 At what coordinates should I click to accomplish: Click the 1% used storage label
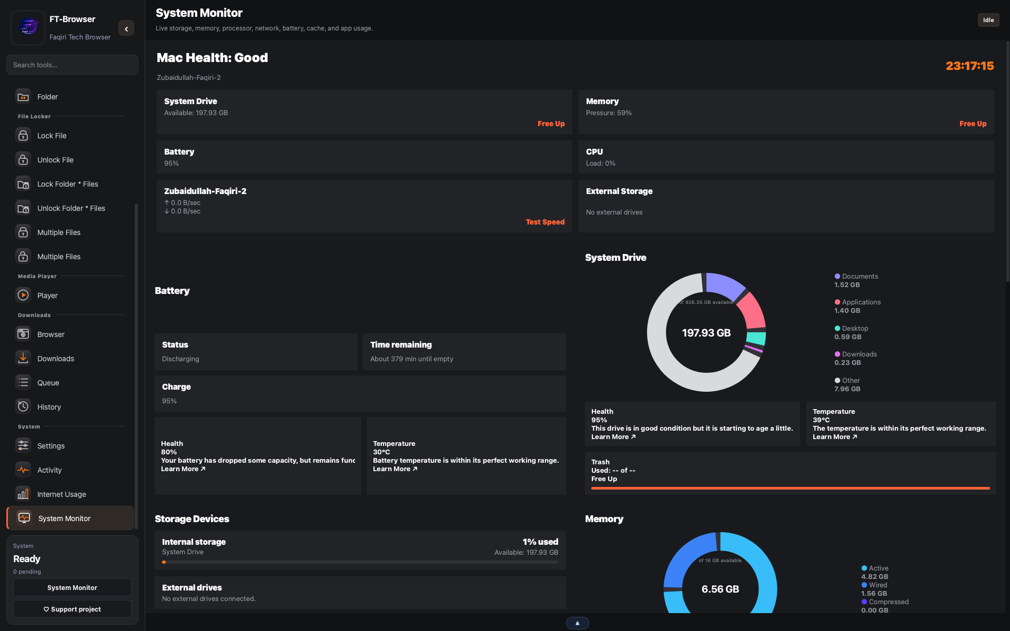click(x=540, y=542)
